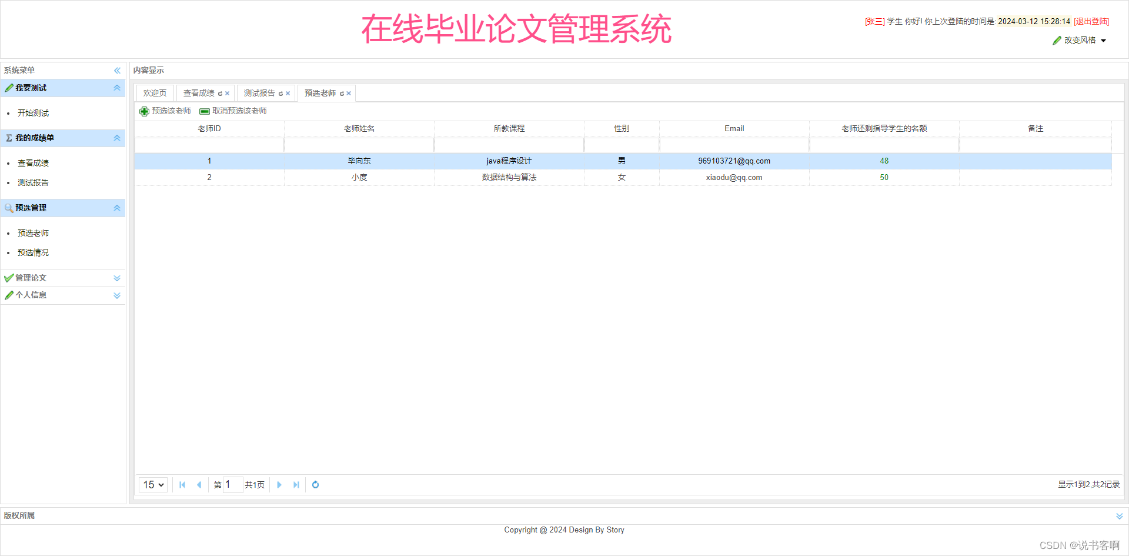This screenshot has height=556, width=1129.
Task: Click the pencil icon beside 改变风格
Action: pyautogui.click(x=1057, y=40)
